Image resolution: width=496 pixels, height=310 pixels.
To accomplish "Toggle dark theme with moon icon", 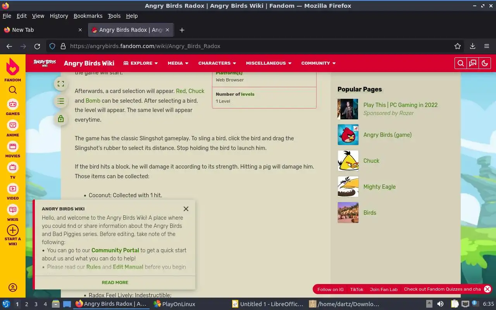I will pyautogui.click(x=485, y=63).
